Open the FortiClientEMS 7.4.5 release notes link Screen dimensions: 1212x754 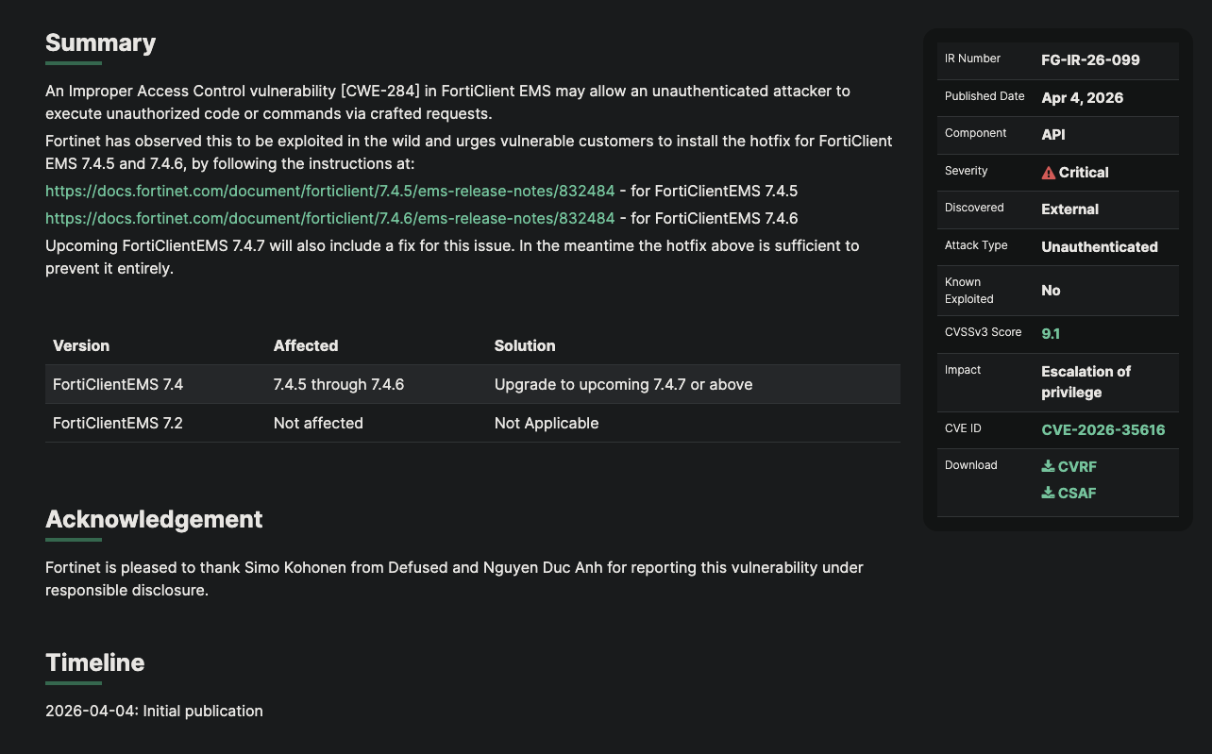click(x=329, y=191)
